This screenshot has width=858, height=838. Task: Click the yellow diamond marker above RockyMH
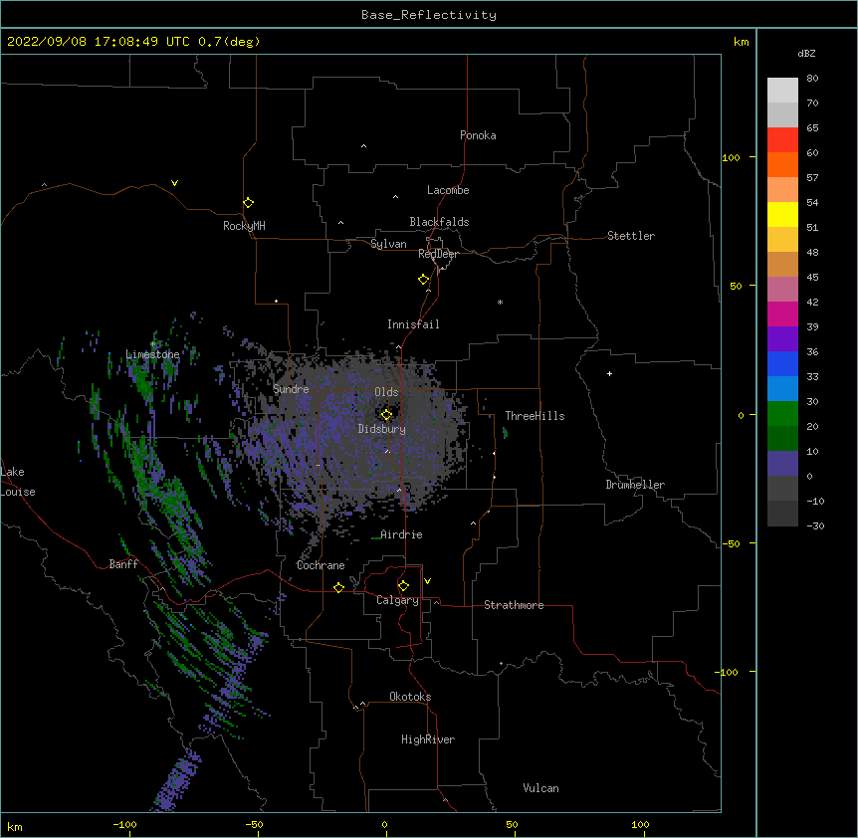pyautogui.click(x=248, y=203)
